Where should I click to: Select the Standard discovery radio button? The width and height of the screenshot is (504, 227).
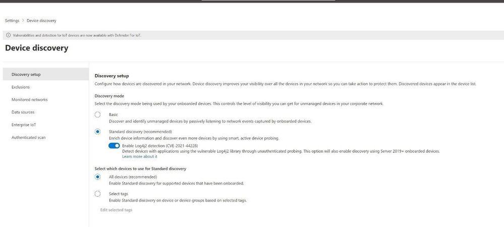[x=98, y=132]
